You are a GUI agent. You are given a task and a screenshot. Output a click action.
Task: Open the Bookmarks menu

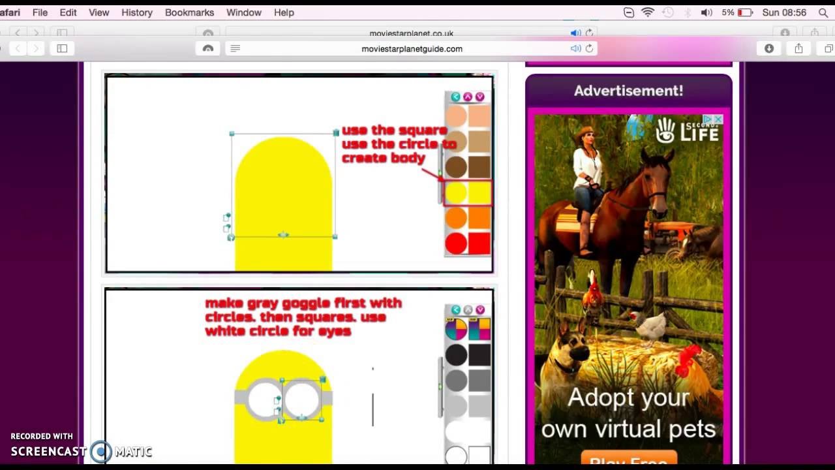[x=189, y=12]
